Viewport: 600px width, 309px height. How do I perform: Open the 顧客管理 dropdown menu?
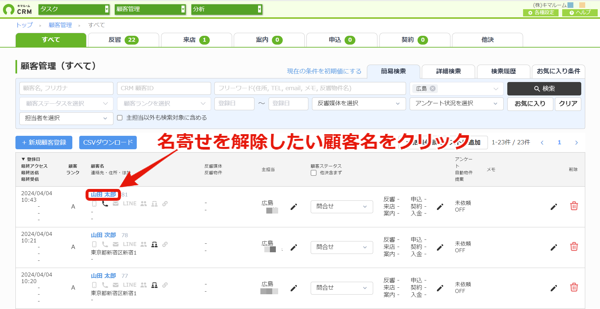point(150,9)
